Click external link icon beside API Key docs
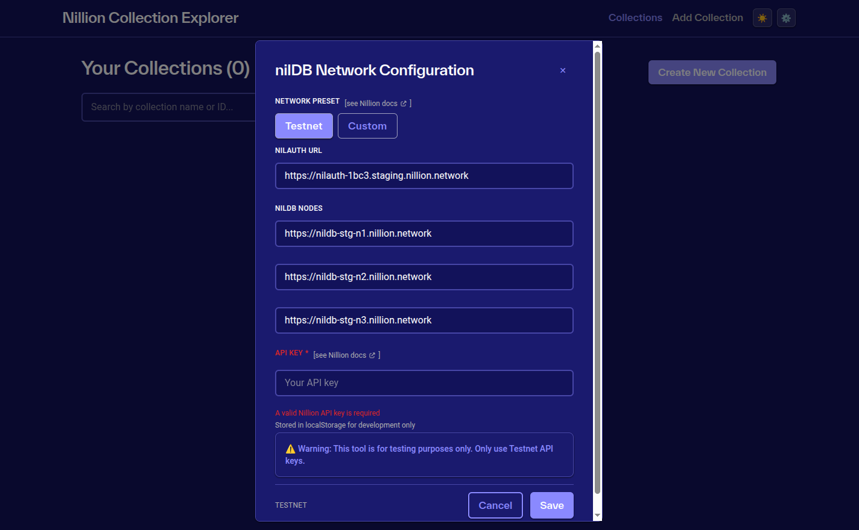 (x=372, y=355)
